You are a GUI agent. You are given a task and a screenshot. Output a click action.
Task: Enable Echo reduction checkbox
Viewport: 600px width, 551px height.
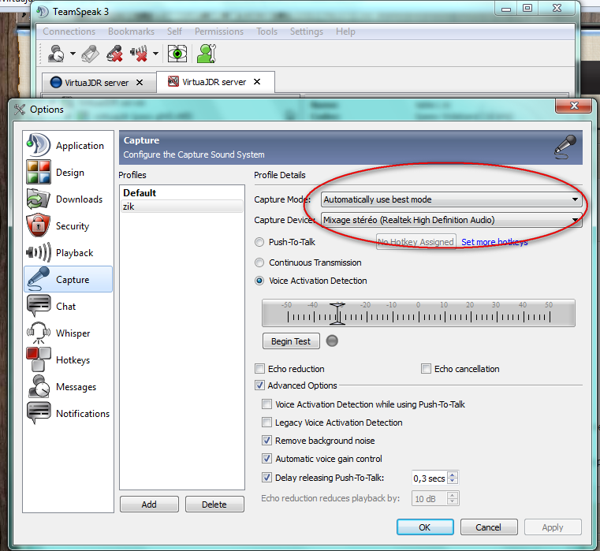coord(260,368)
